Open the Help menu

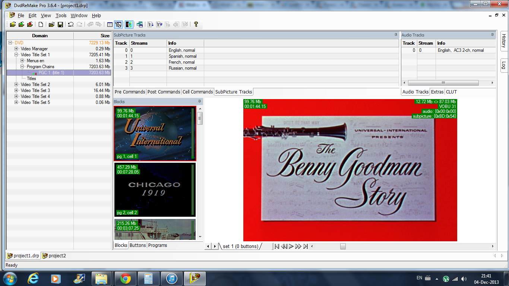(x=97, y=16)
